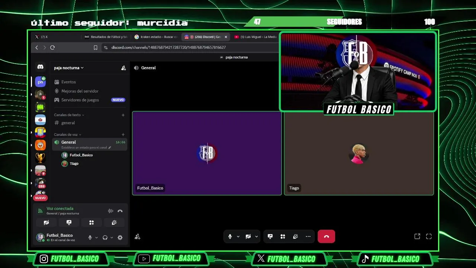Open microphone options arrow in call toolbar
The image size is (476, 268).
pos(238,237)
